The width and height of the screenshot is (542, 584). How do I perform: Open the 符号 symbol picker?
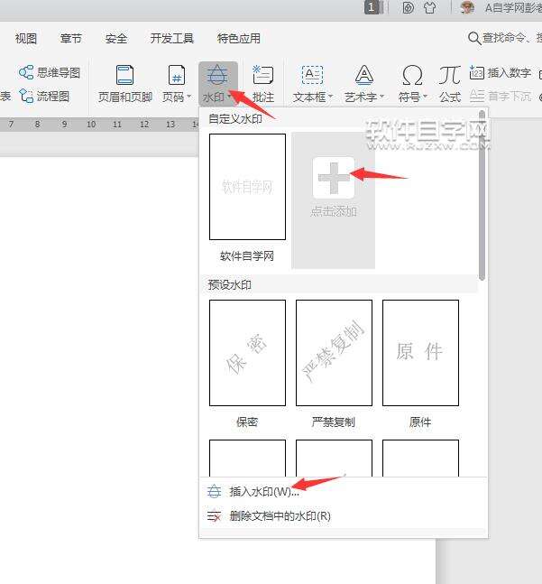click(x=412, y=84)
